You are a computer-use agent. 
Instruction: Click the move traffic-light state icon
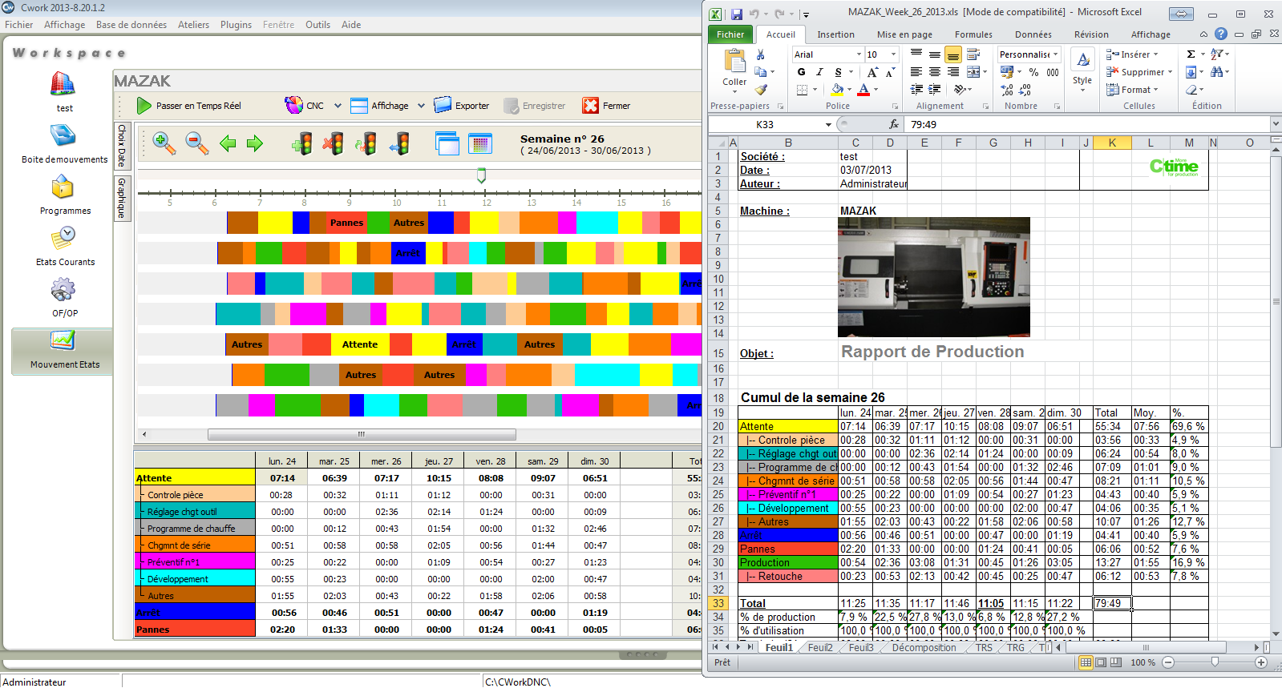click(x=399, y=143)
